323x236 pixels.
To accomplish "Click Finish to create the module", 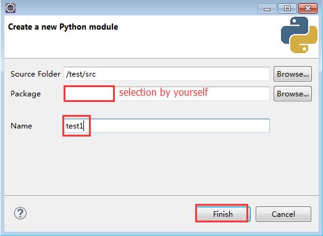I will click(x=223, y=214).
